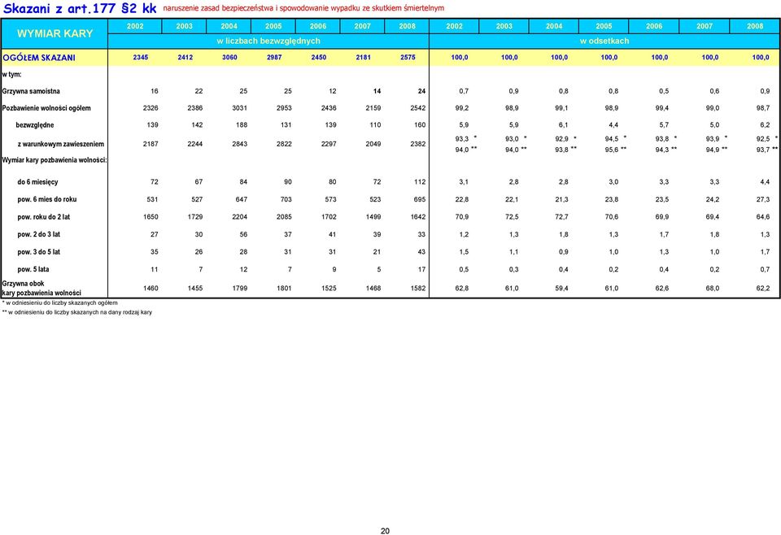
Task: Select the 2187 suspended-sentence cell
Action: (151, 144)
